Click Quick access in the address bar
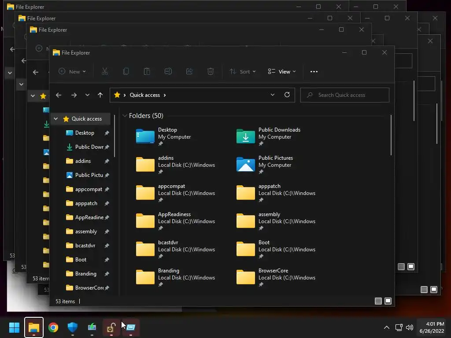The width and height of the screenshot is (451, 338). pyautogui.click(x=144, y=95)
